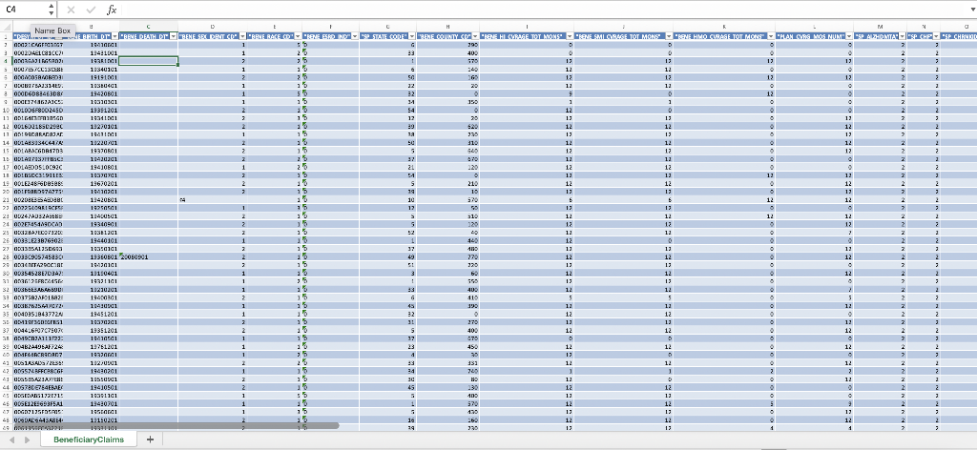
Task: Select column D header
Action: (213, 27)
